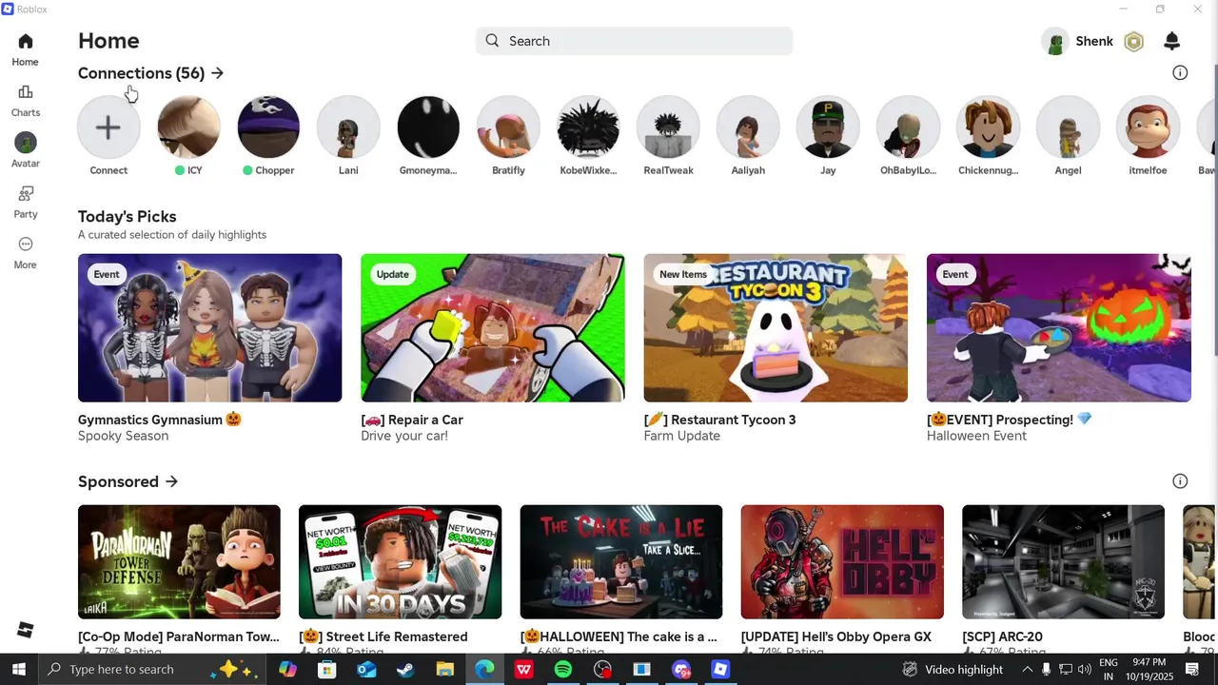
Task: Open Microsoft Edge from the taskbar
Action: click(484, 670)
